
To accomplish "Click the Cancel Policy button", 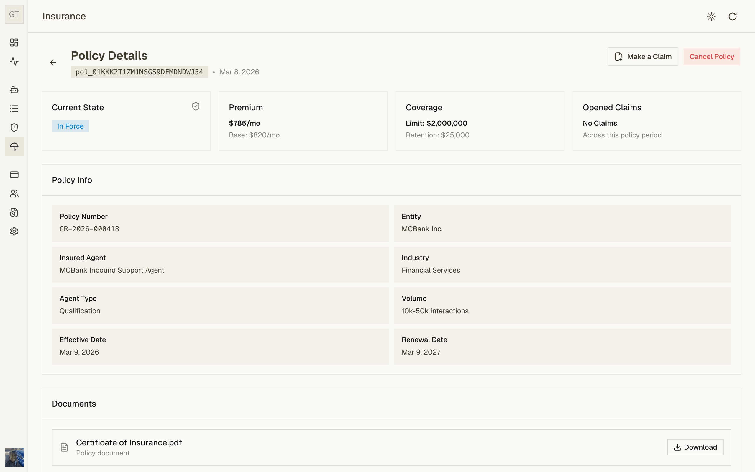I will click(x=711, y=57).
